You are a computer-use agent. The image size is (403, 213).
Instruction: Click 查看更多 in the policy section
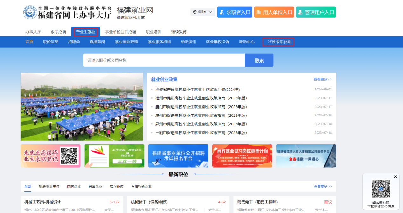(x=322, y=79)
